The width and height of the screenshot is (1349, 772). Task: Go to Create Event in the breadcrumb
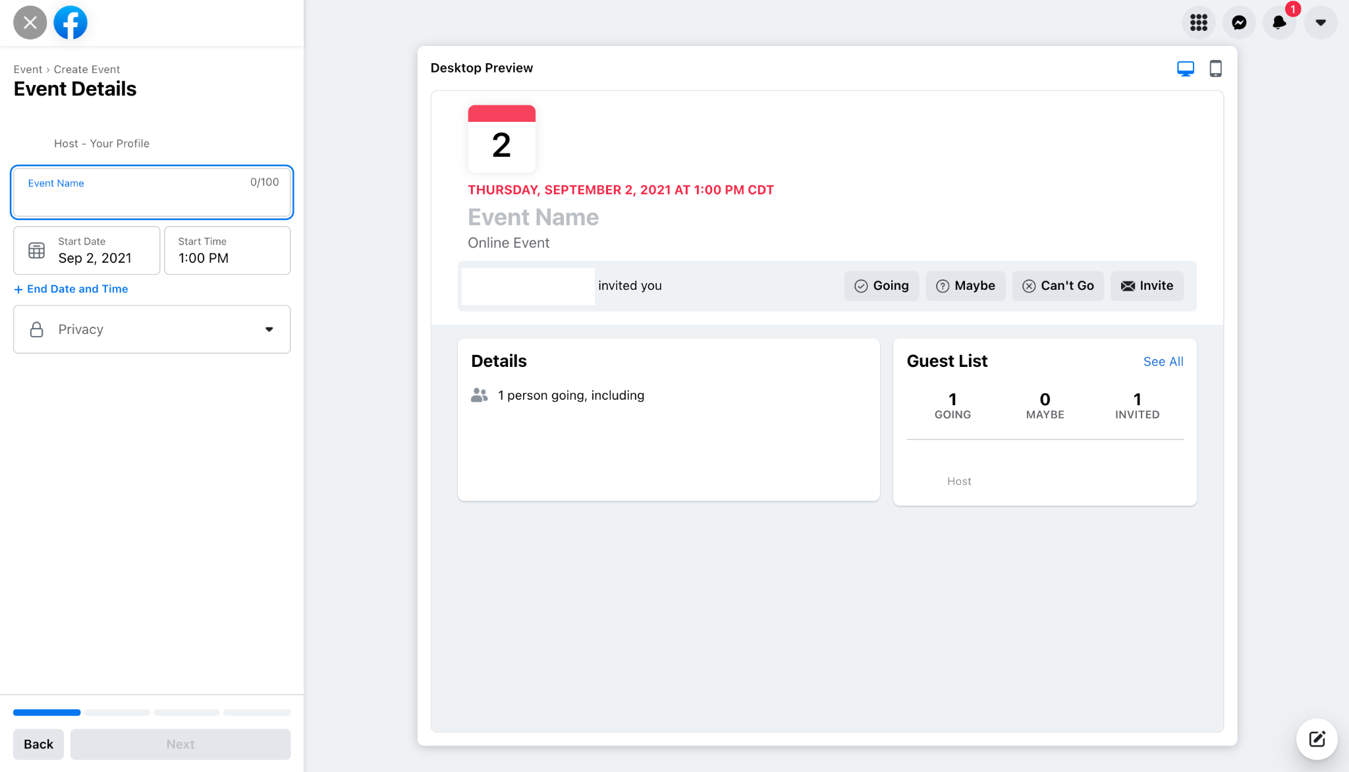pyautogui.click(x=87, y=69)
